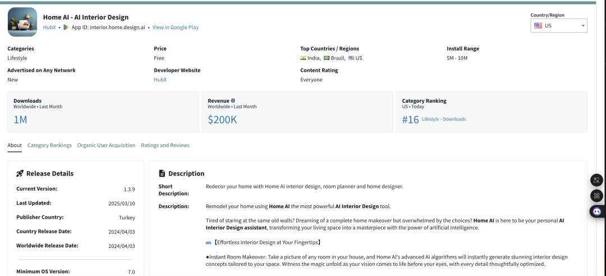Click the Google Play store icon
The height and width of the screenshot is (276, 606).
tap(66, 27)
